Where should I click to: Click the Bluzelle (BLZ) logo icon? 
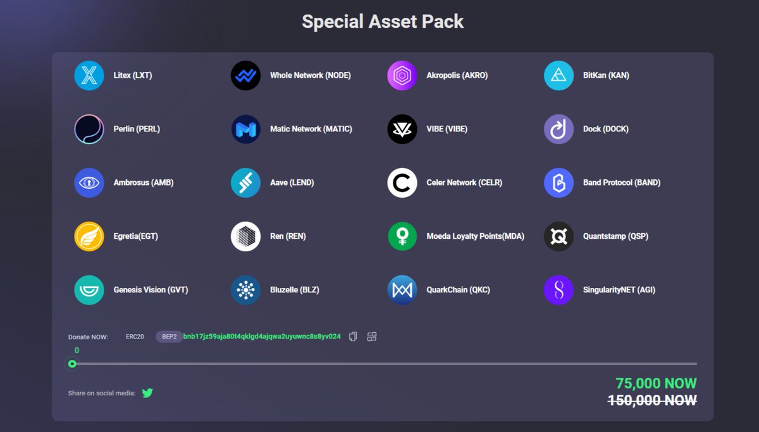click(x=245, y=290)
